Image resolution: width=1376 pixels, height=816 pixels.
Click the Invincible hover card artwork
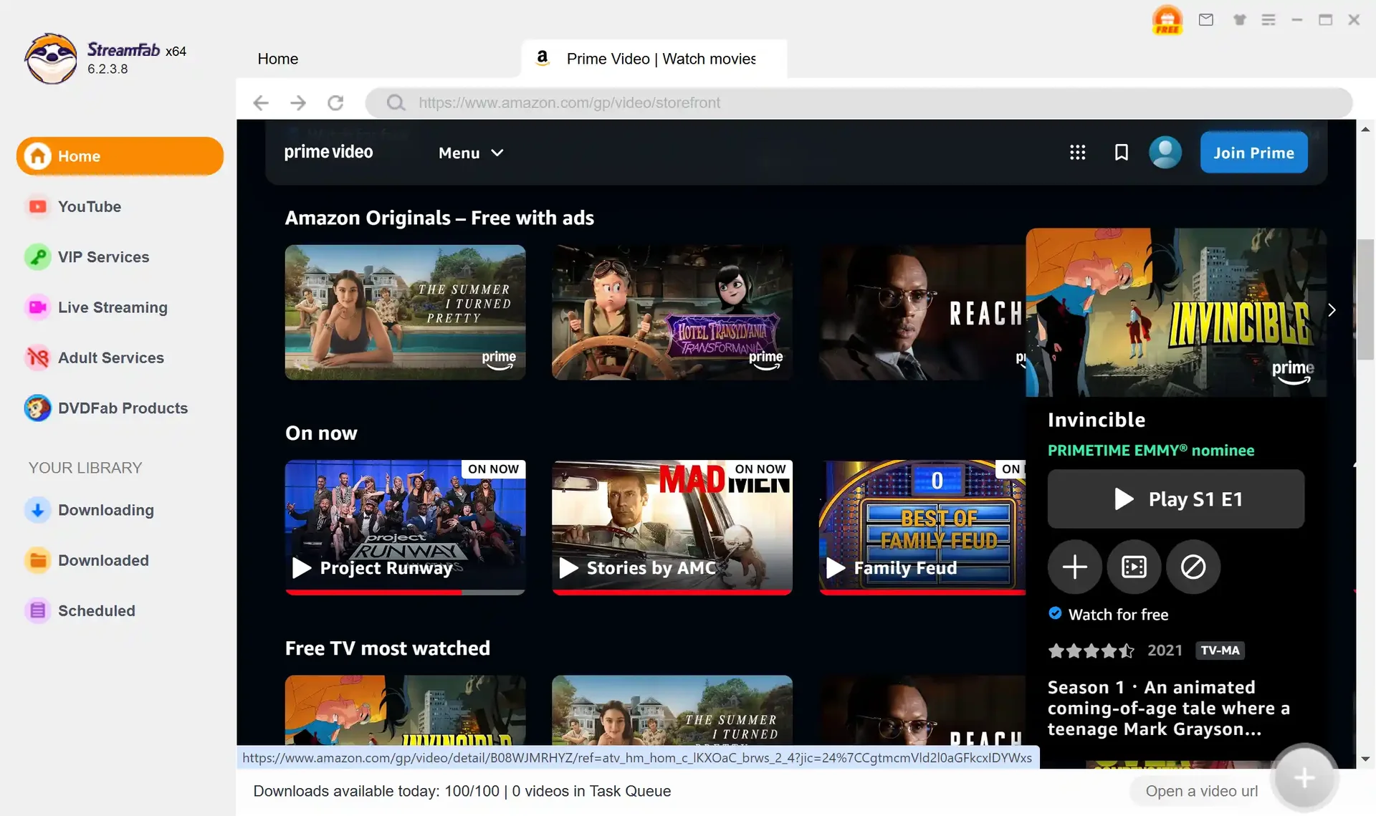pyautogui.click(x=1176, y=312)
